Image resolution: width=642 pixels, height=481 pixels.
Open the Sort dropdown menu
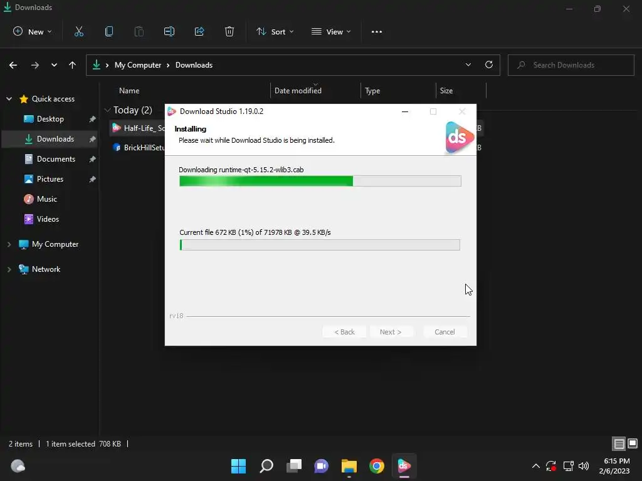click(275, 31)
